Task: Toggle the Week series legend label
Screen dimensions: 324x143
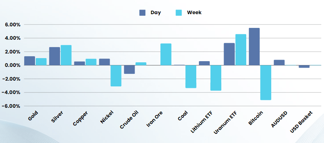Action: coord(194,13)
